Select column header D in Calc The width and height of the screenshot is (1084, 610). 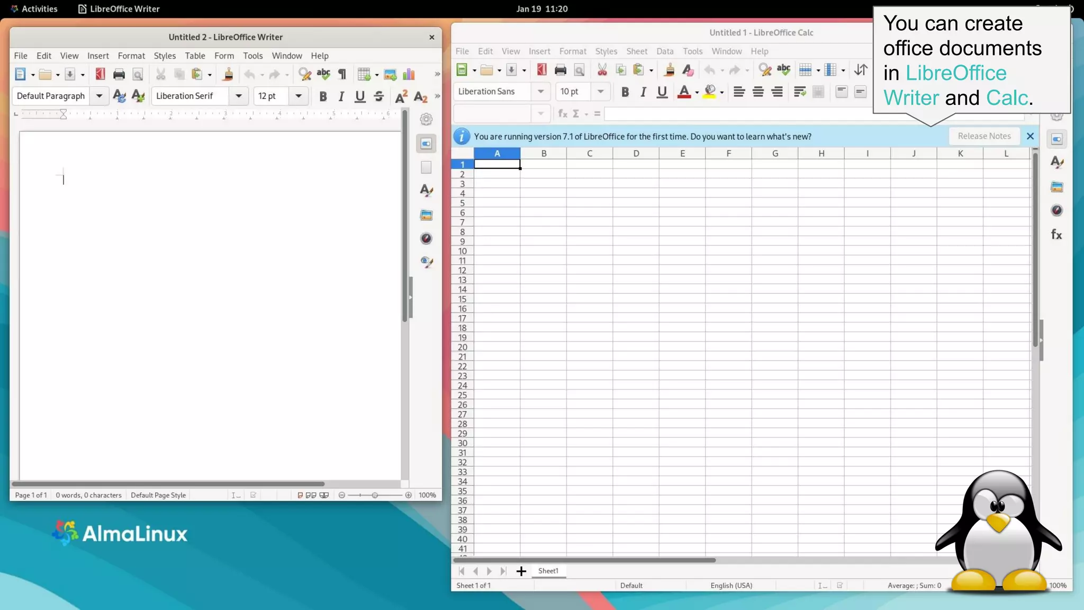[x=636, y=154]
